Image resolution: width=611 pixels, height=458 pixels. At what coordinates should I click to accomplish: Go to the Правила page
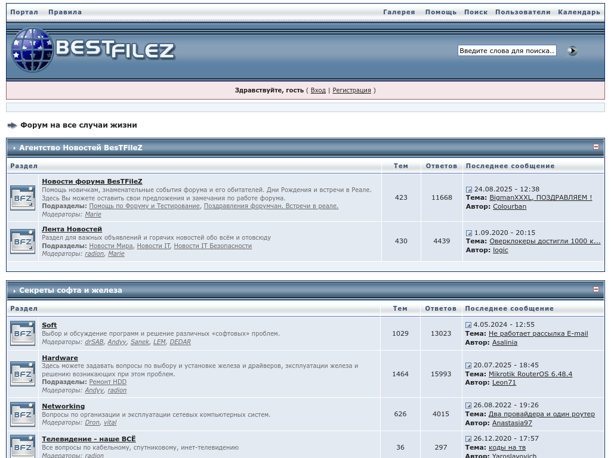point(65,12)
